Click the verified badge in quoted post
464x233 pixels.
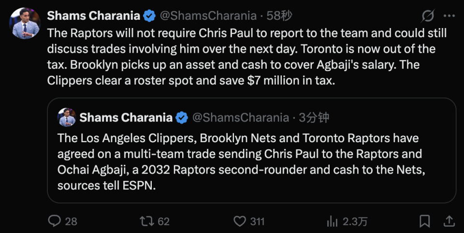coord(182,117)
